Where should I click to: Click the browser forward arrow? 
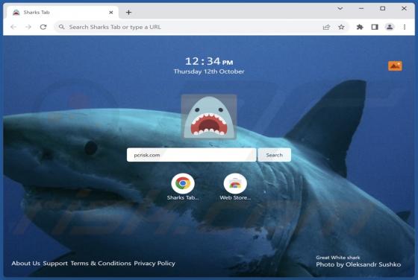(28, 27)
